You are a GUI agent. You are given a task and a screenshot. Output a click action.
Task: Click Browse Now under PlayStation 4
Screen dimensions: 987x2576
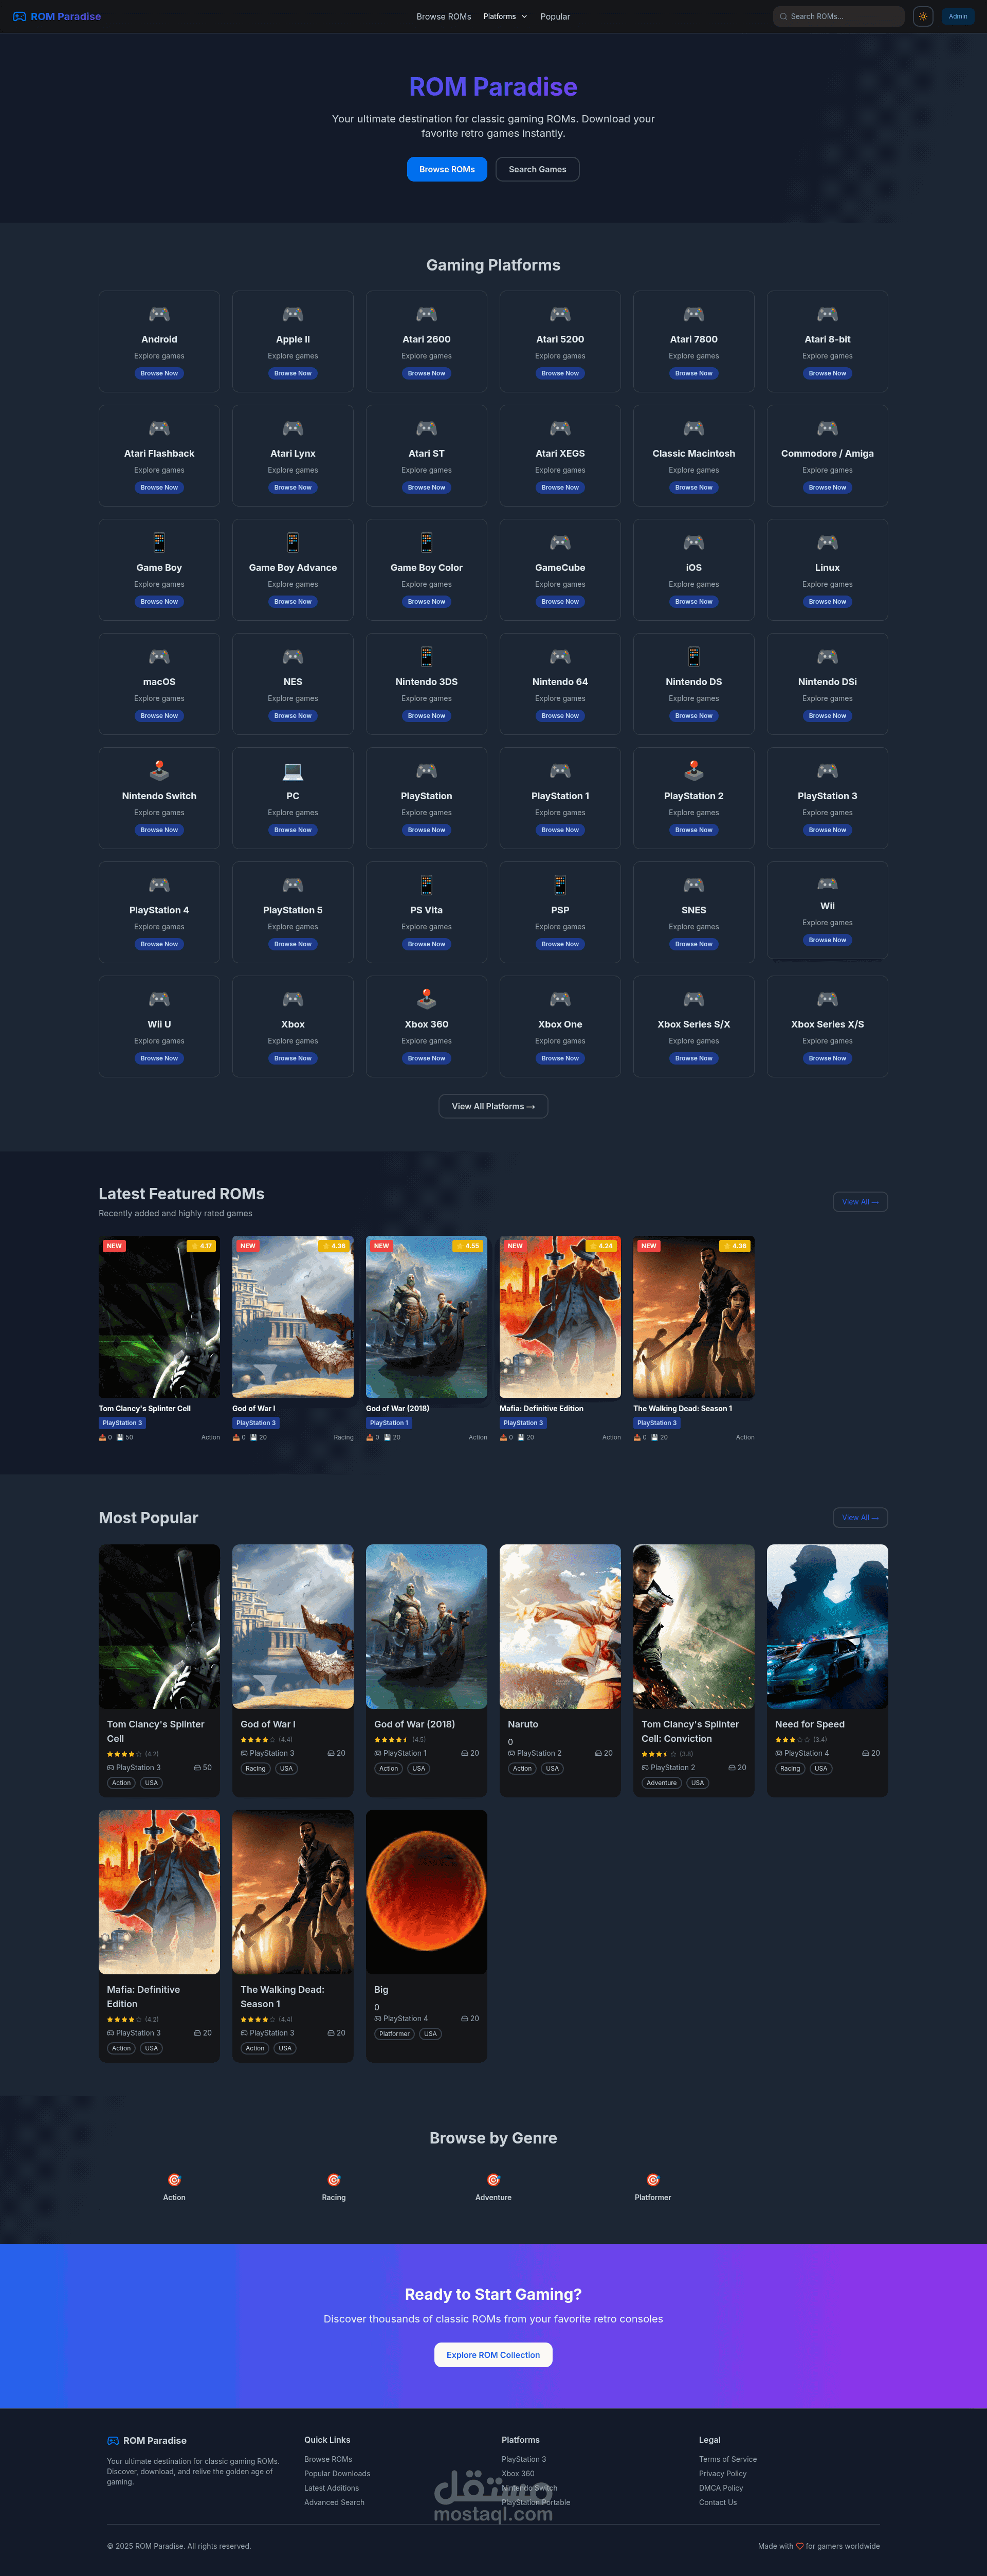(159, 944)
